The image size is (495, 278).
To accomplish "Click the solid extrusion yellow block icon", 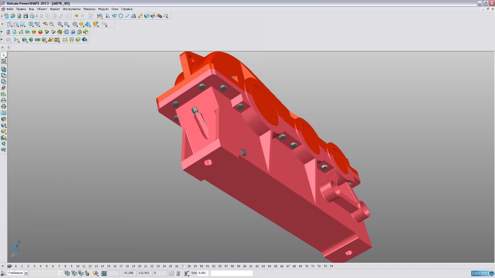I will (60, 32).
